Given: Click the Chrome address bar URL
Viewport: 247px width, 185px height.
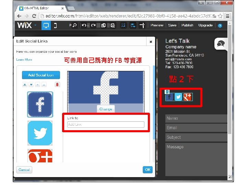Looking at the screenshot, I should (128, 16).
